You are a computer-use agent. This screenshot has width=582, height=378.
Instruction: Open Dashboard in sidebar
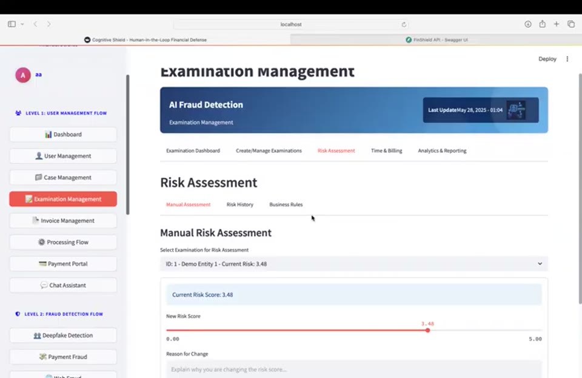[63, 135]
